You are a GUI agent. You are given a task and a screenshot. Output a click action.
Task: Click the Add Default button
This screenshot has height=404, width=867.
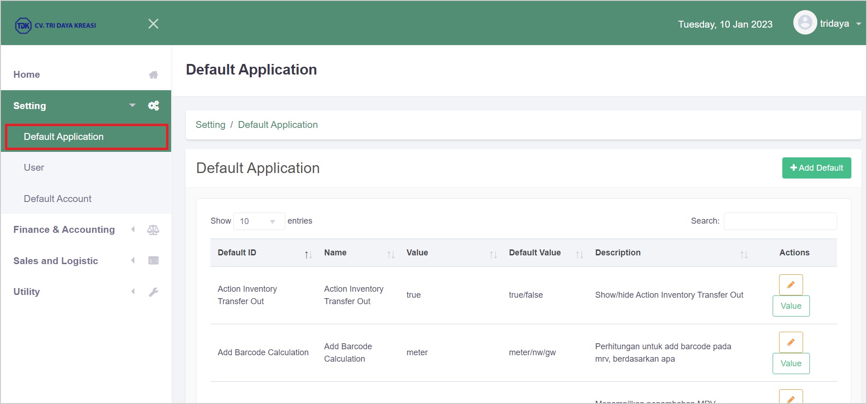[x=816, y=168]
